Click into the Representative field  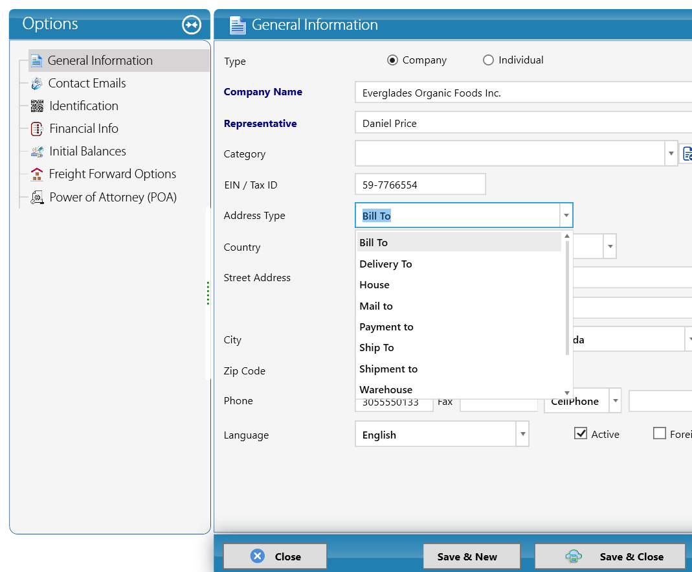coord(524,123)
